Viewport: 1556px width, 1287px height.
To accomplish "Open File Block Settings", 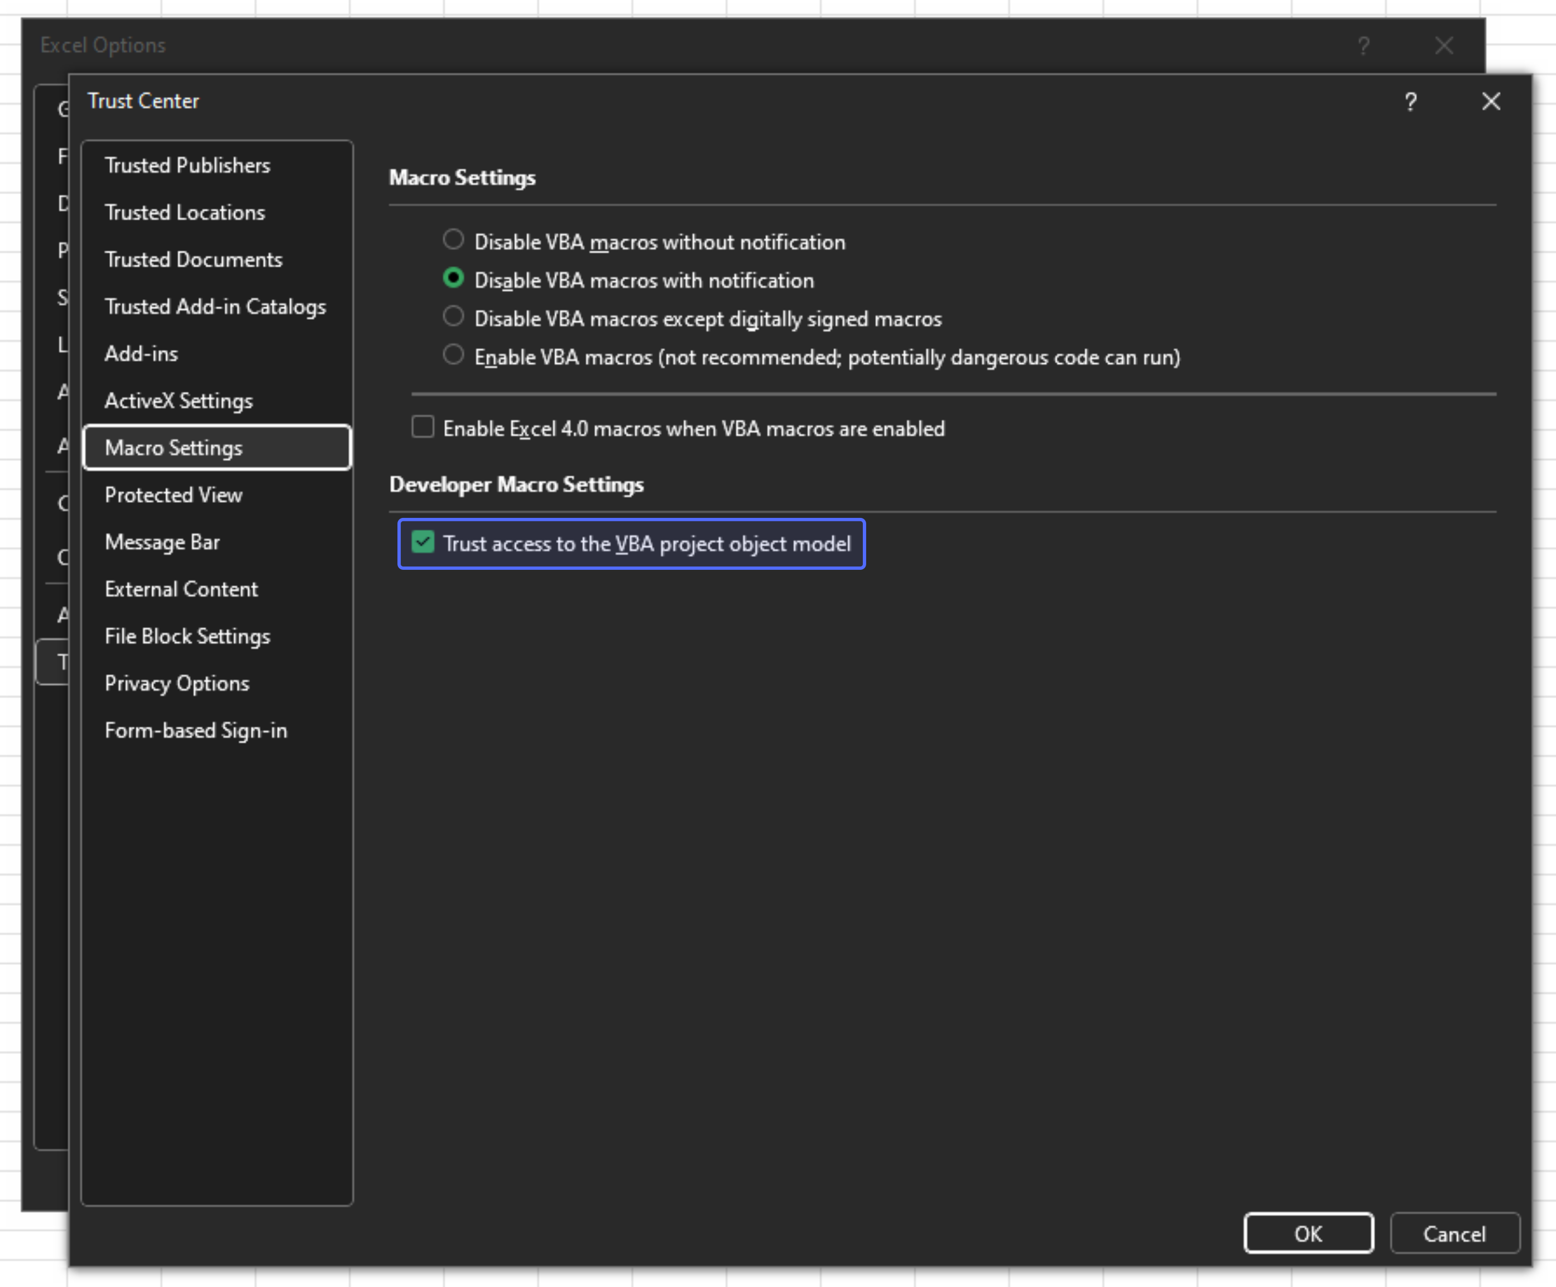I will (217, 636).
